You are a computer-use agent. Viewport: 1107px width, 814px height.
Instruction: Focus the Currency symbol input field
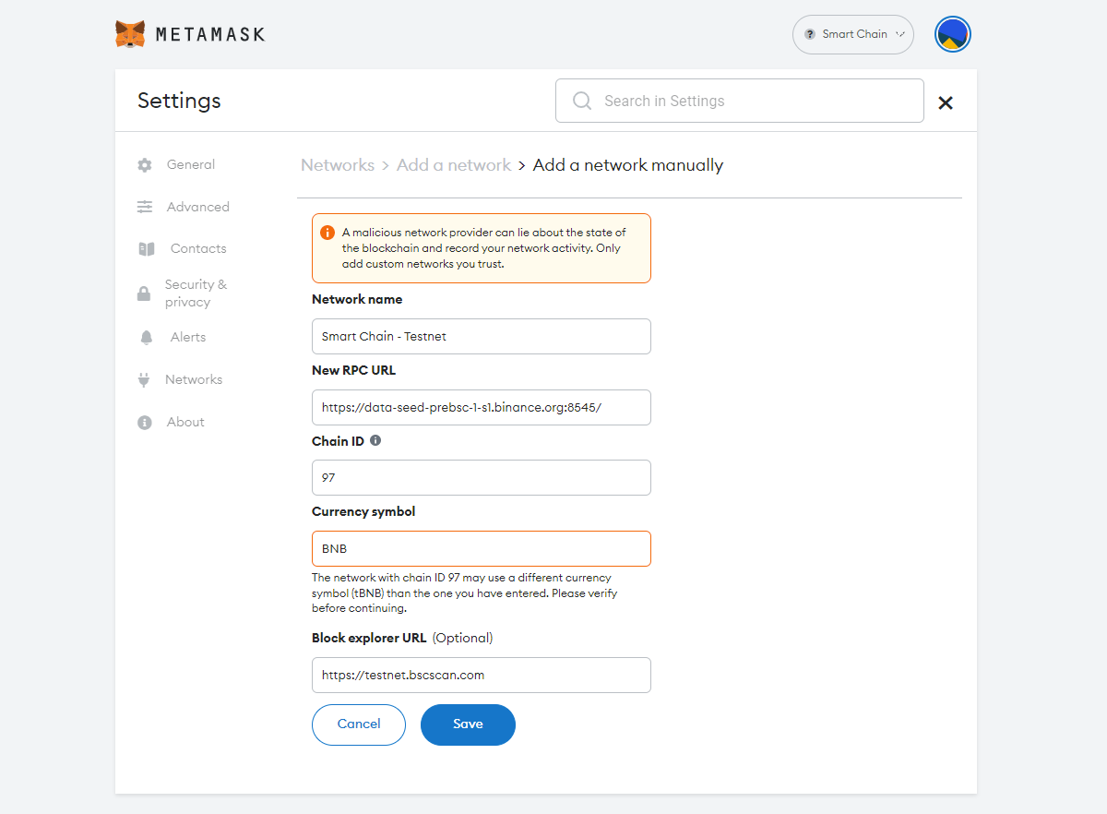pyautogui.click(x=481, y=548)
